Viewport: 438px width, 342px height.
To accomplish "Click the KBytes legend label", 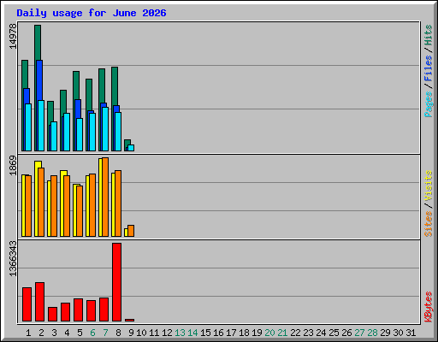I will pos(429,307).
